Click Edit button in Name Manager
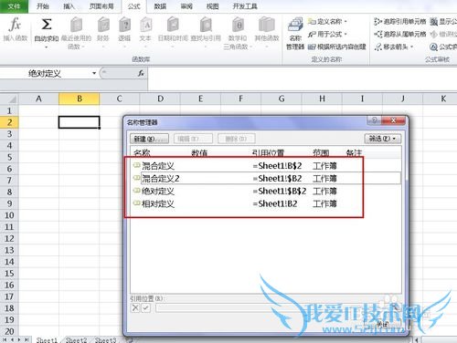 (193, 139)
